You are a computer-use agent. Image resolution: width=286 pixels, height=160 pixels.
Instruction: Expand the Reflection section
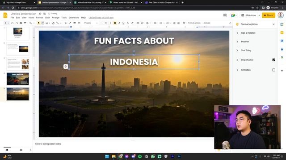237,70
